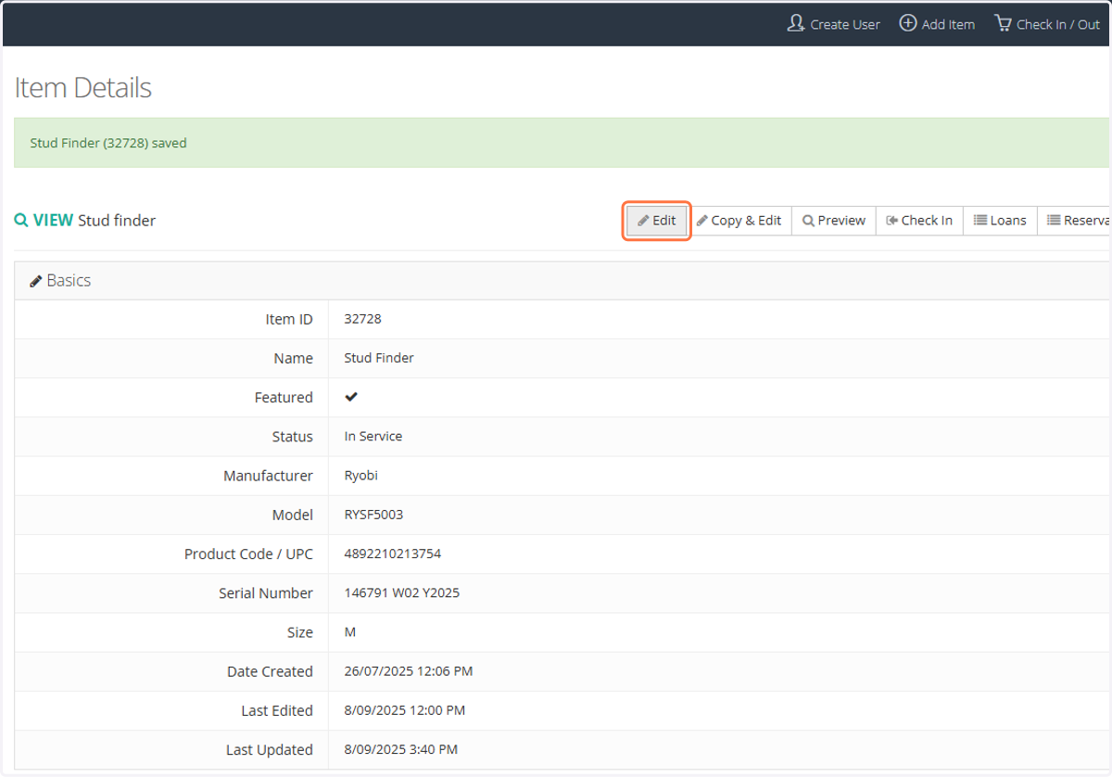Screen dimensions: 1112x777
Task: Select the Item Details page heading
Action: pyautogui.click(x=82, y=88)
